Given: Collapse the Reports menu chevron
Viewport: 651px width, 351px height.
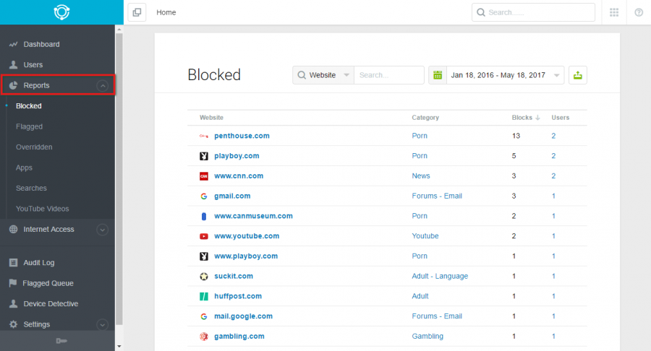Looking at the screenshot, I should pos(102,86).
